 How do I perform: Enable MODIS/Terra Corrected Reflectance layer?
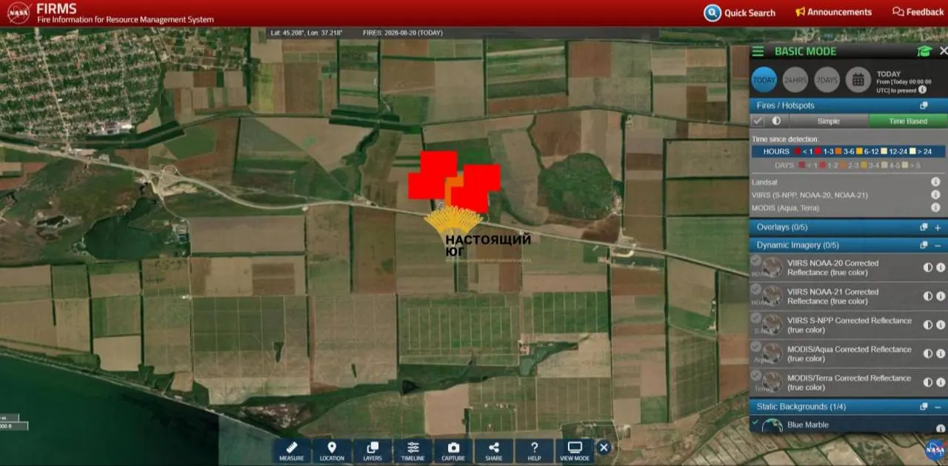(x=755, y=376)
